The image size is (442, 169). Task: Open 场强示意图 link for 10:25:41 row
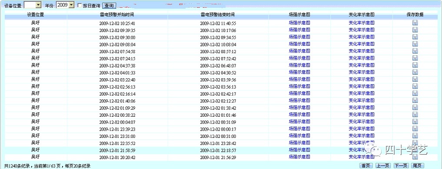point(299,23)
